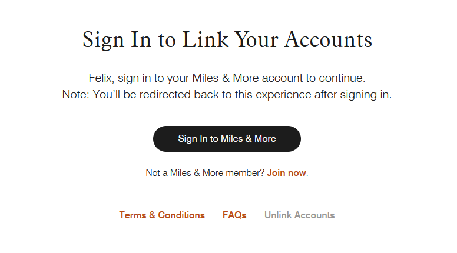Click the 'Sign In to Link Your Accounts' heading
The width and height of the screenshot is (457, 253).
[x=227, y=40]
